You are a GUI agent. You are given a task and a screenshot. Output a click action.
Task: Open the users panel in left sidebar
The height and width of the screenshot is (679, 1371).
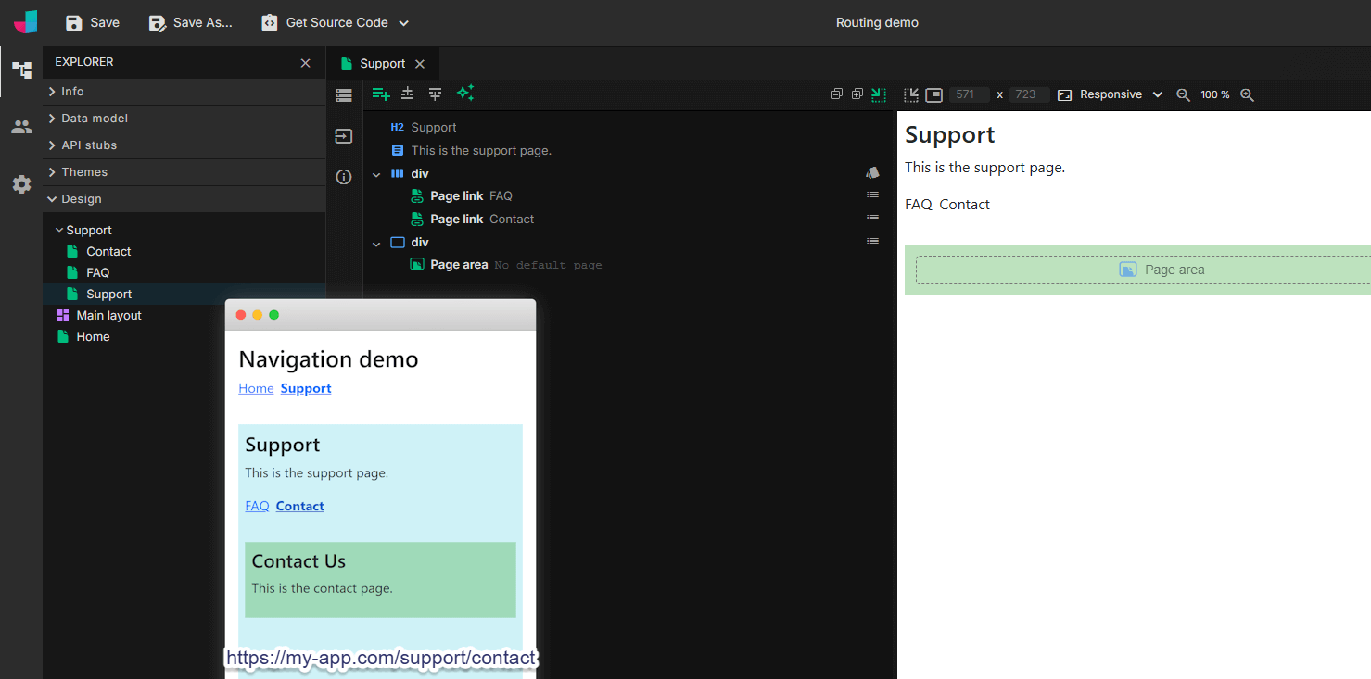(x=21, y=127)
